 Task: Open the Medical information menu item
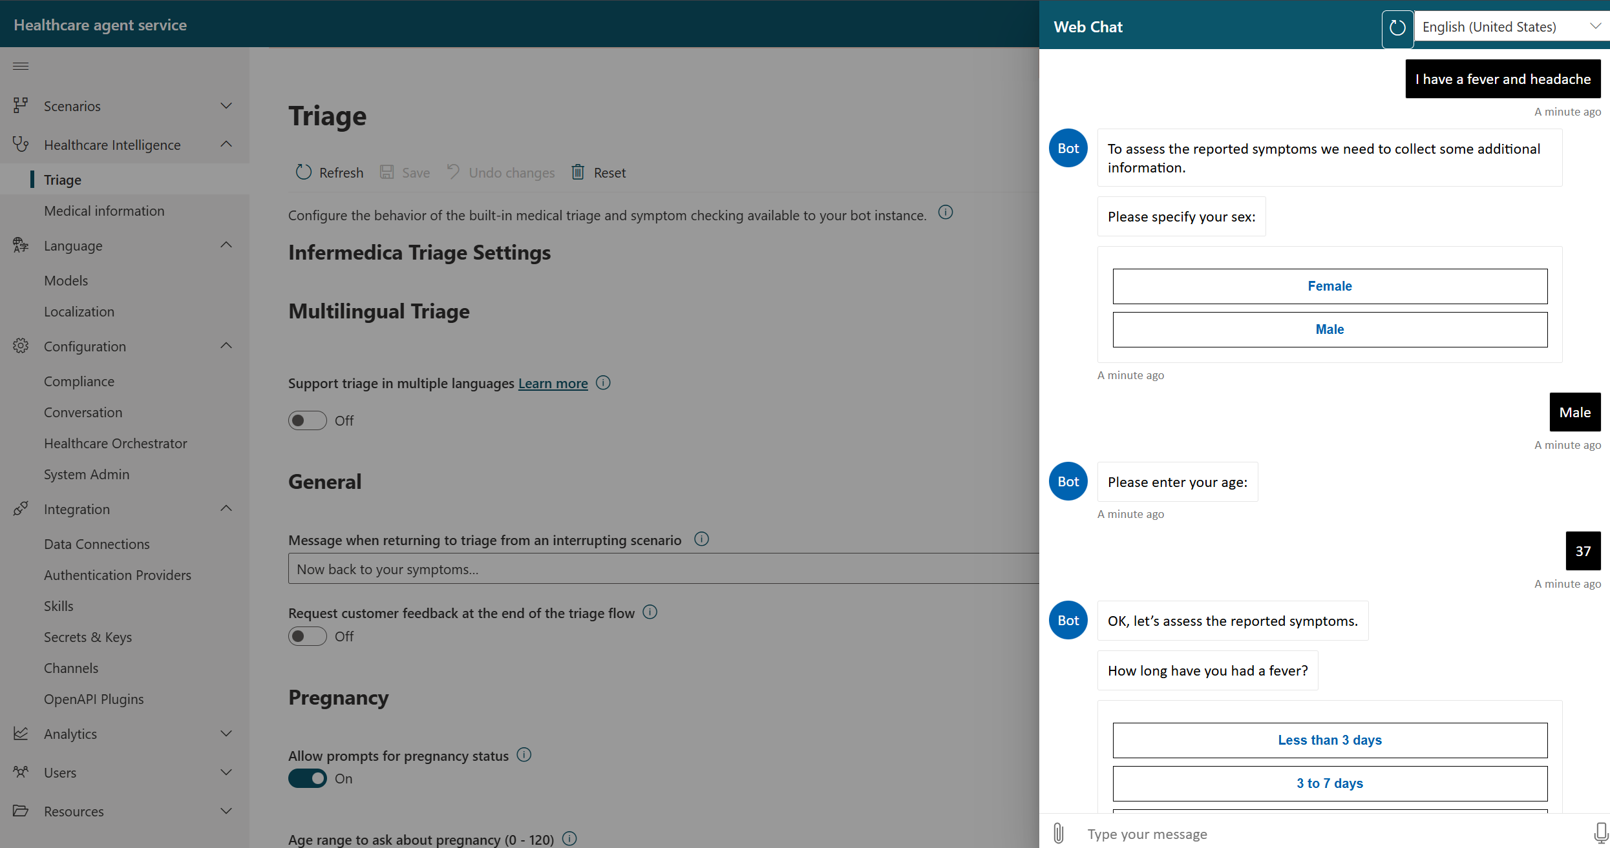[103, 210]
